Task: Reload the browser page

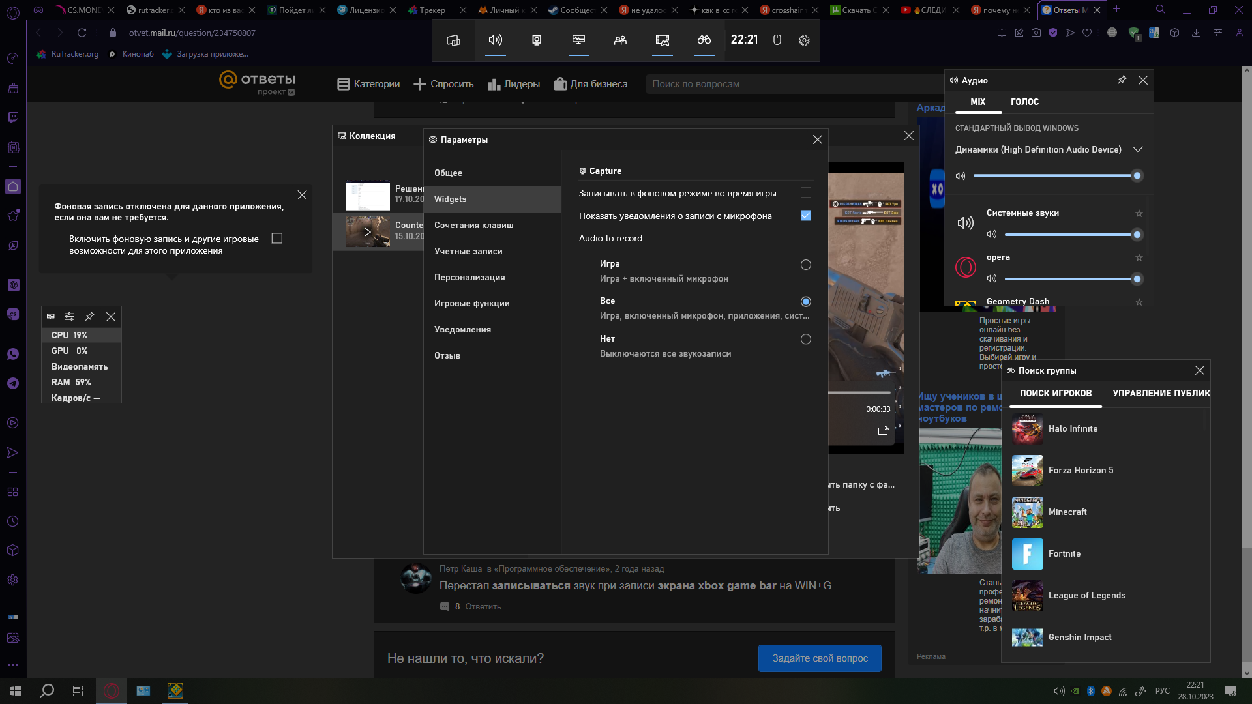Action: click(x=82, y=33)
